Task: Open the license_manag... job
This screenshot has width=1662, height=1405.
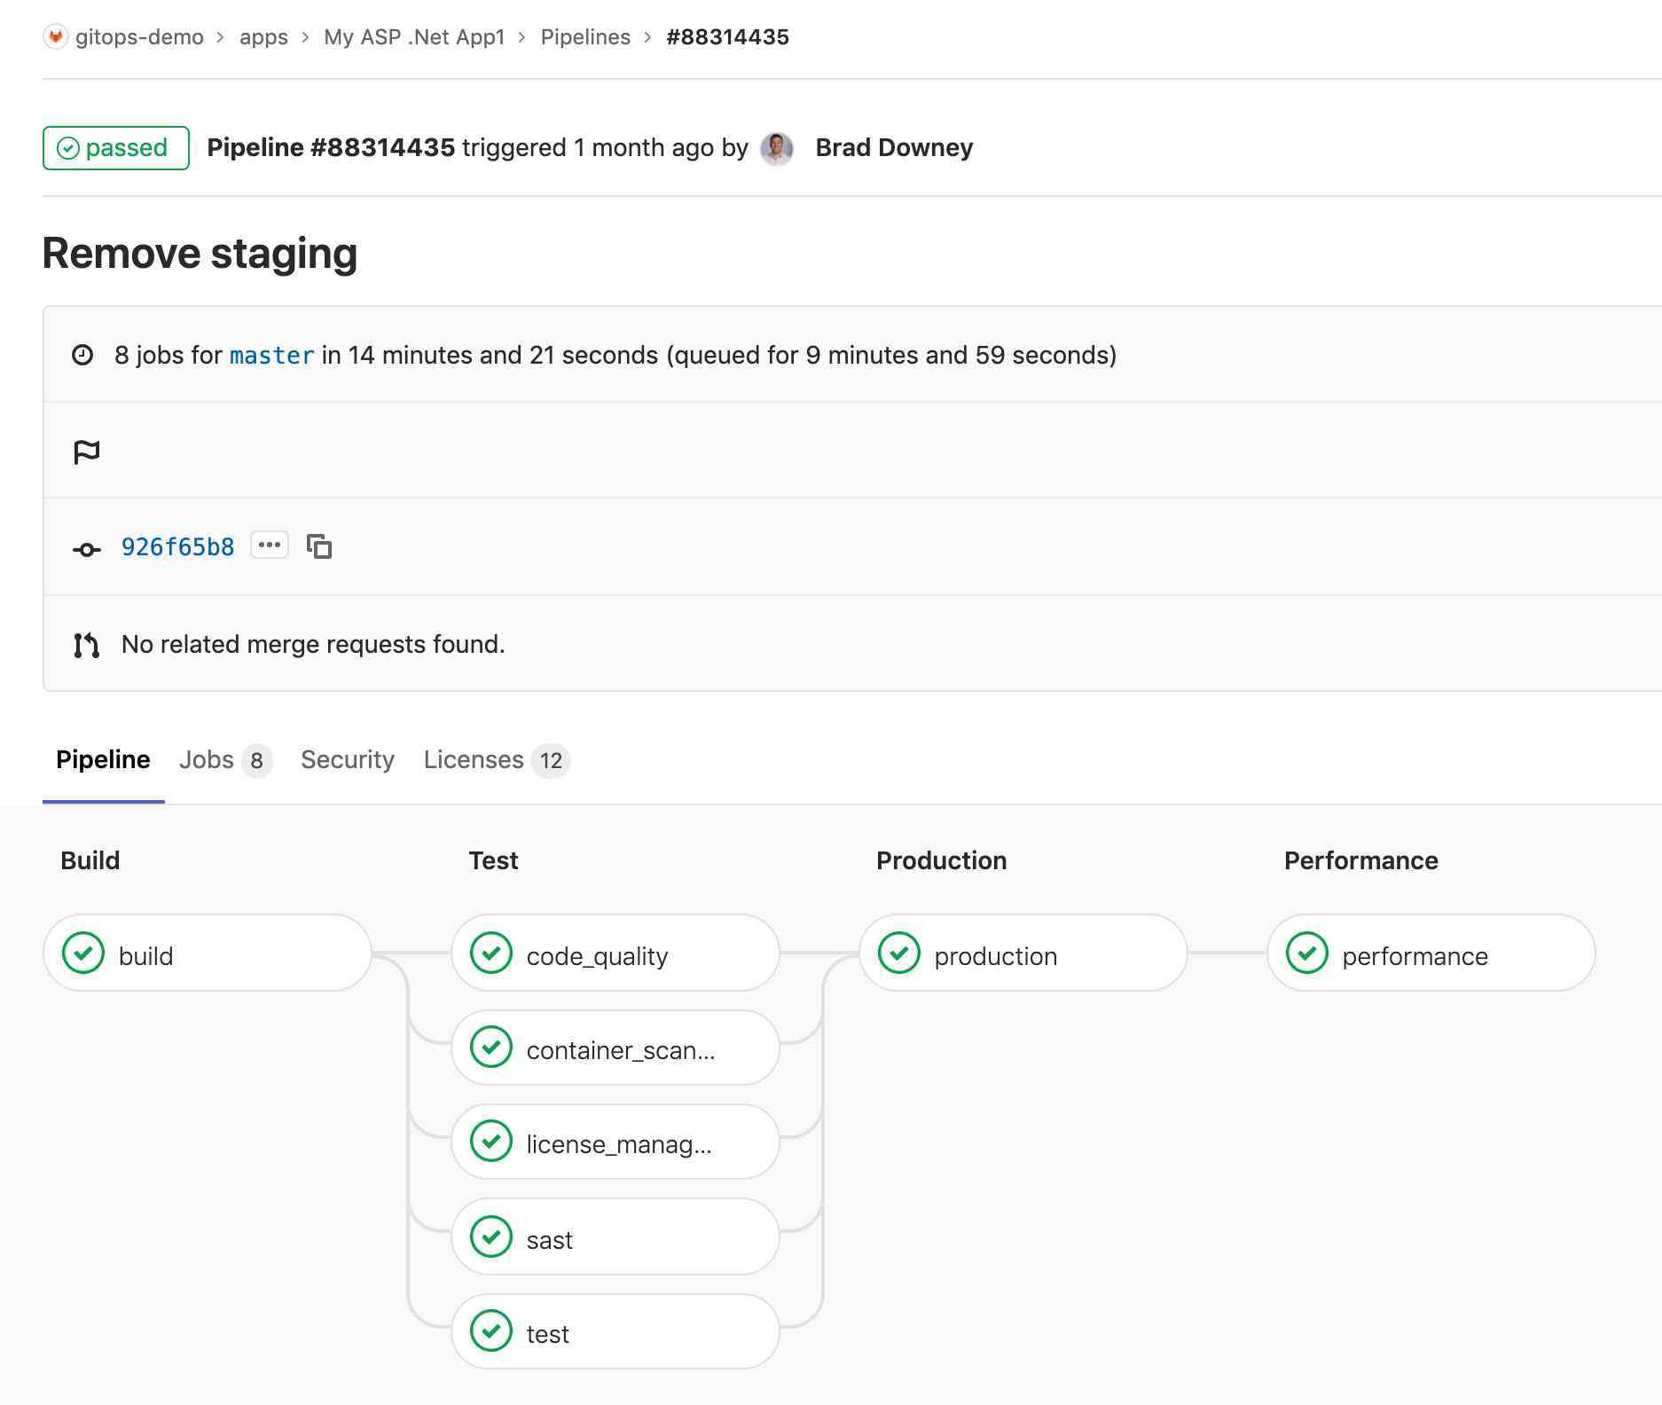Action: click(x=615, y=1142)
